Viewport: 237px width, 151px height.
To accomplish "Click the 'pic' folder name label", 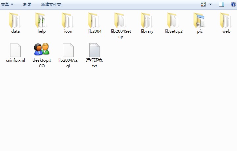I will pyautogui.click(x=200, y=31).
